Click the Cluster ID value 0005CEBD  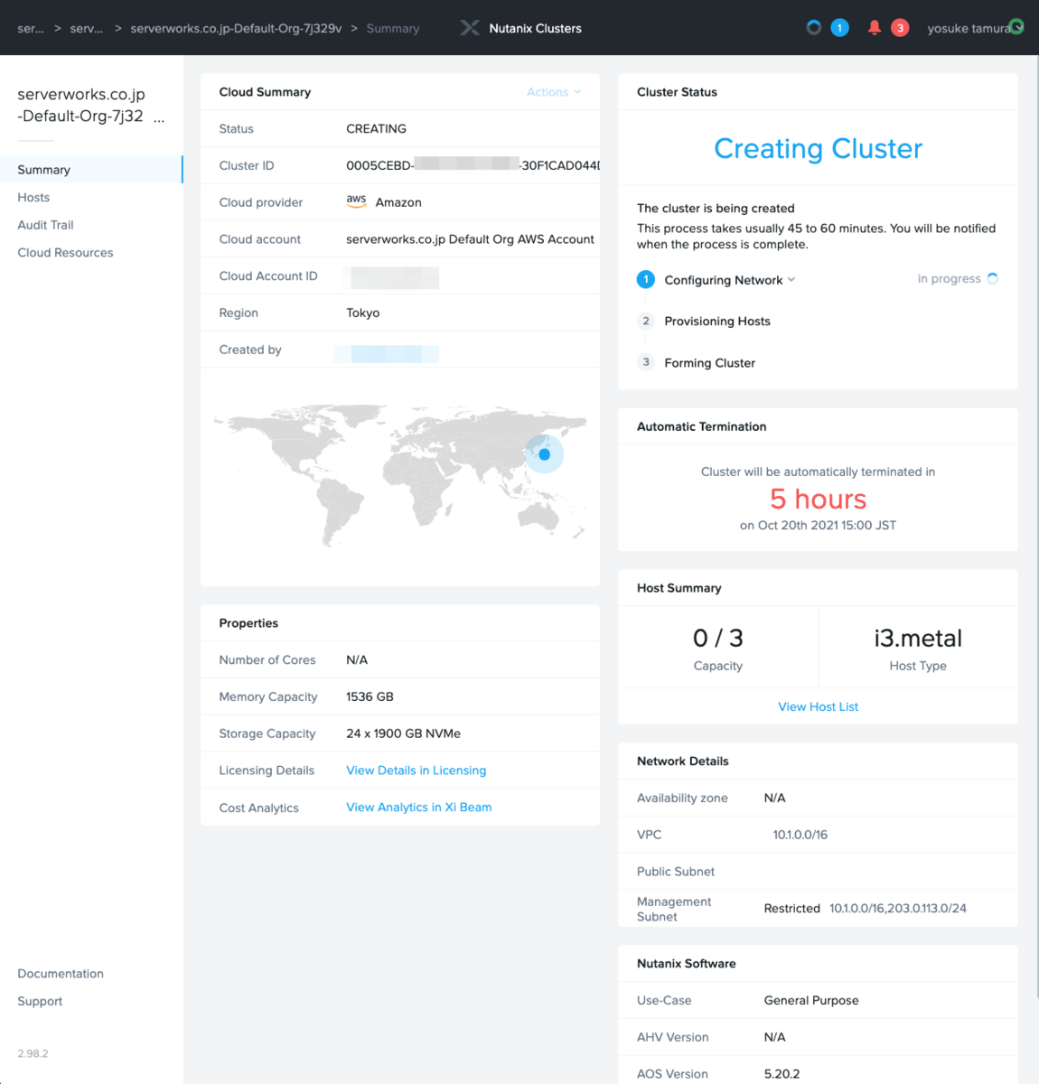tap(473, 165)
